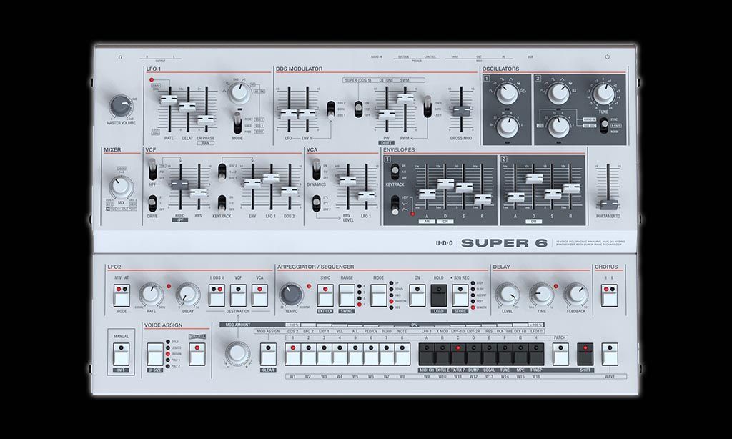Click the Mixer MIX knob
This screenshot has height=439, width=732.
click(120, 188)
